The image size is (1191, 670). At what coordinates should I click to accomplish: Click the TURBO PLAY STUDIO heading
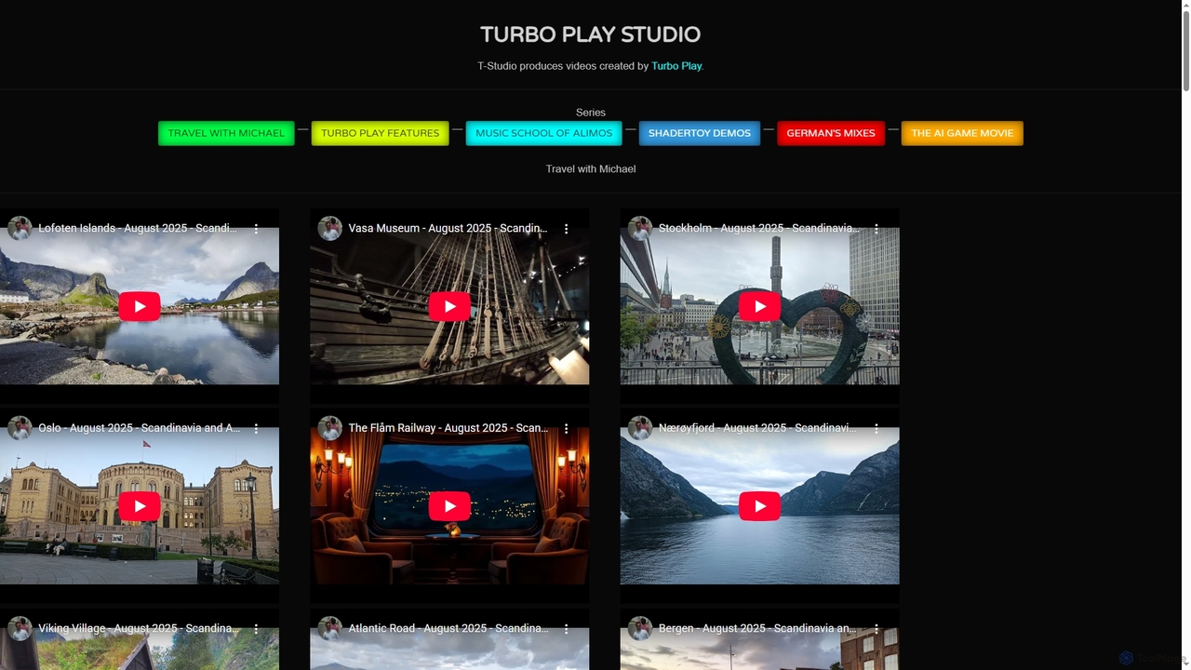(590, 34)
